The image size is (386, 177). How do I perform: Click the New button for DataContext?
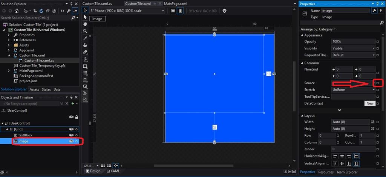[369, 103]
